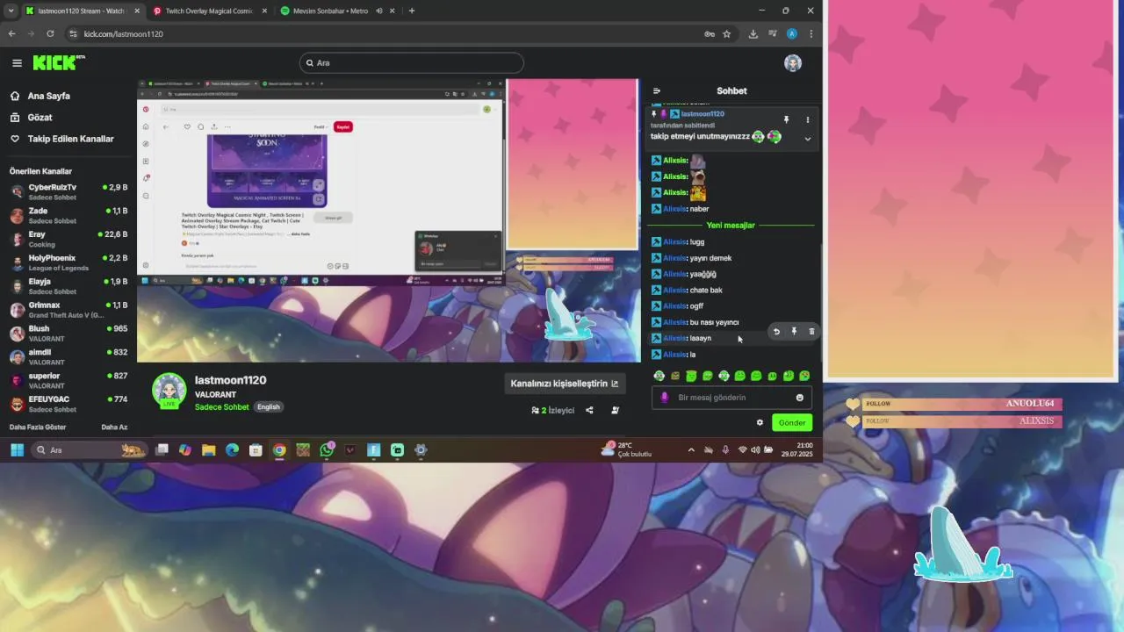Click the 'English' language tag
The height and width of the screenshot is (632, 1124).
(269, 407)
